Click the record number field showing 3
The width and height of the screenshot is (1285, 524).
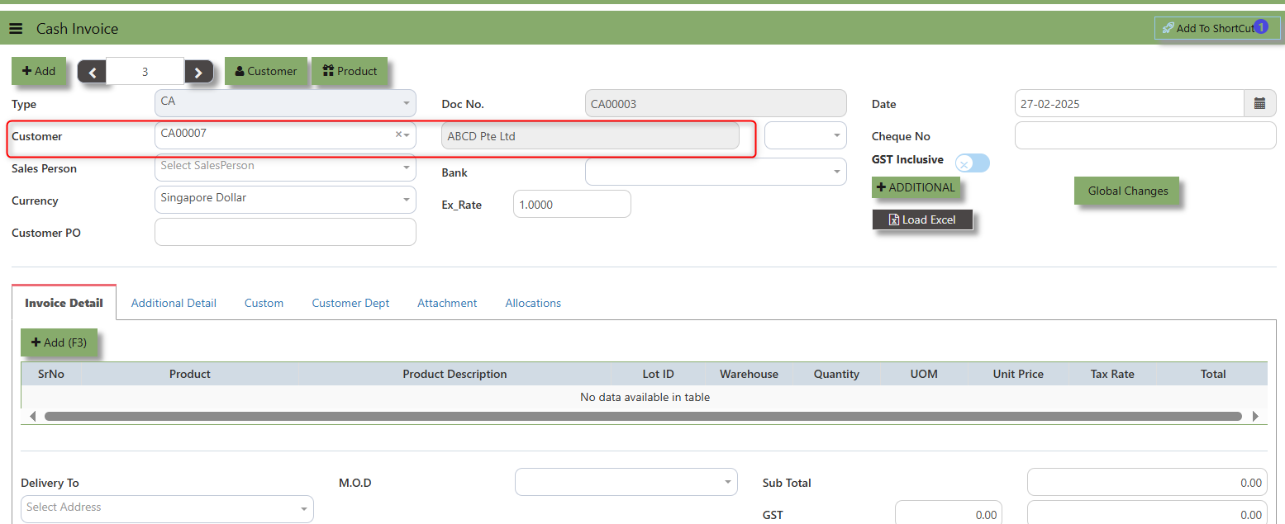[145, 72]
